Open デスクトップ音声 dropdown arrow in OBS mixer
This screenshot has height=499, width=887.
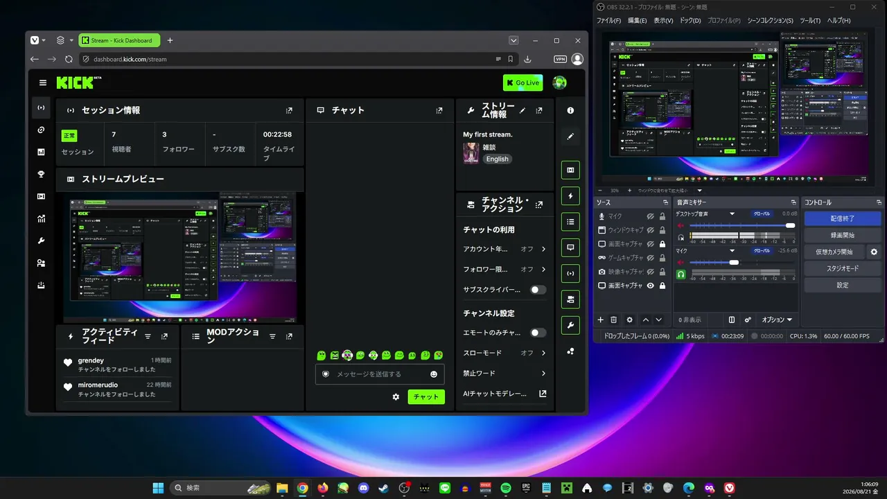click(x=732, y=214)
